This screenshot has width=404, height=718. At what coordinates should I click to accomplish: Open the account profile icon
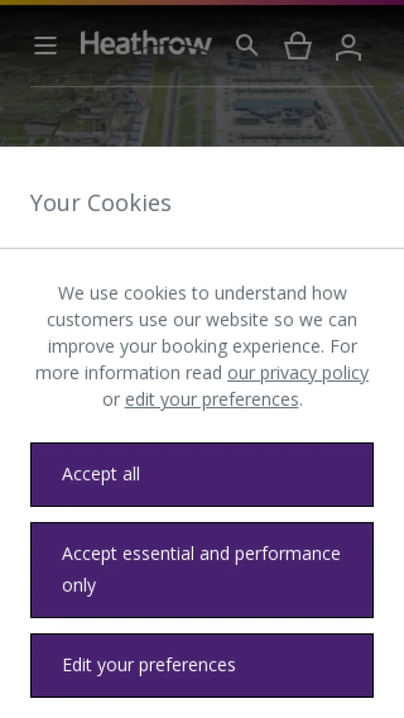coord(348,47)
